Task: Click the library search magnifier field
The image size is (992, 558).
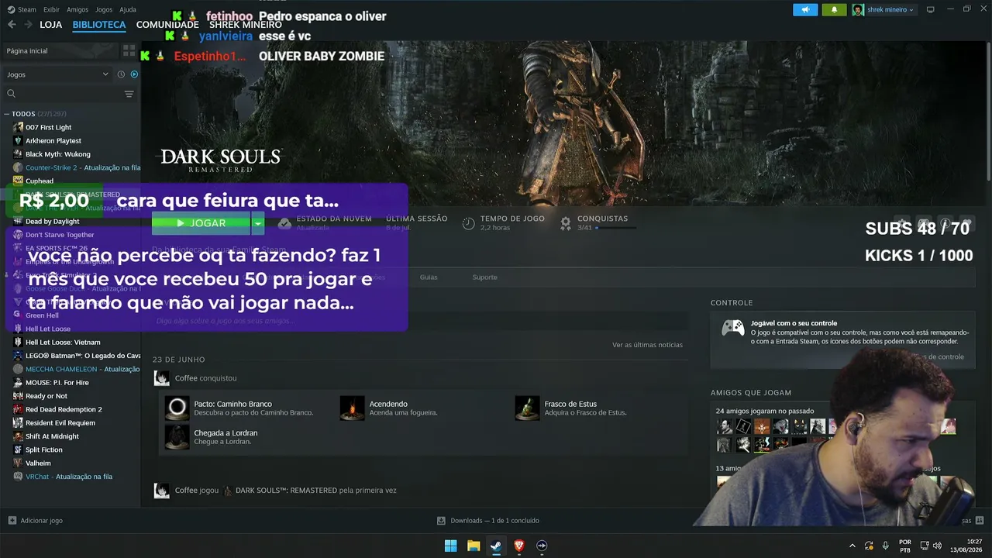Action: tap(12, 94)
